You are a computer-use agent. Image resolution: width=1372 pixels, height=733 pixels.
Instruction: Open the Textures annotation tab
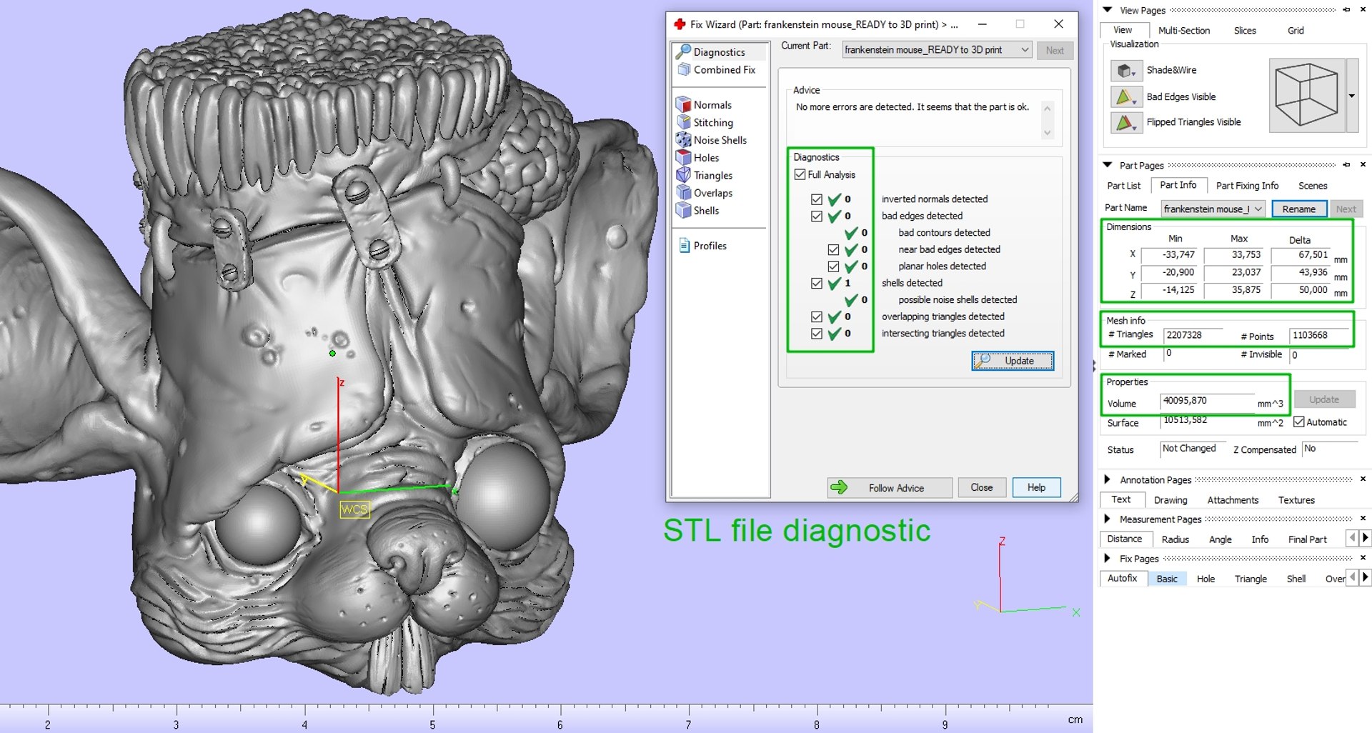point(1296,500)
